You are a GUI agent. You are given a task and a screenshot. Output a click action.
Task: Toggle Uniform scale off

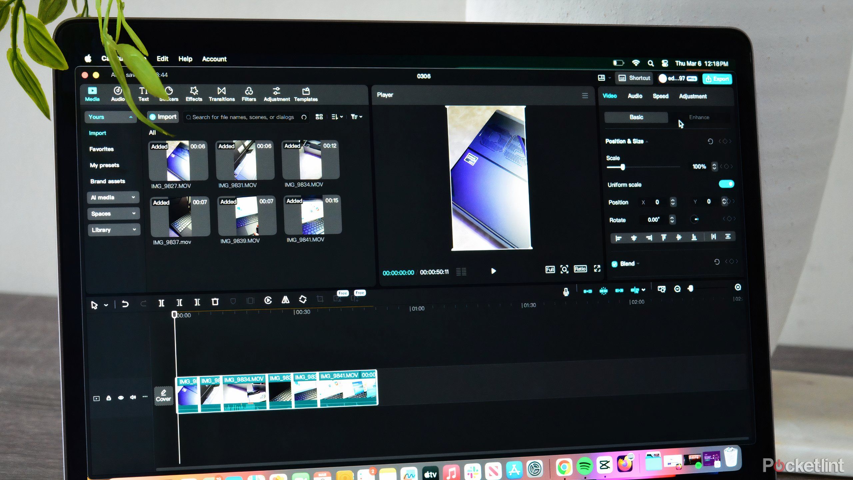(726, 183)
